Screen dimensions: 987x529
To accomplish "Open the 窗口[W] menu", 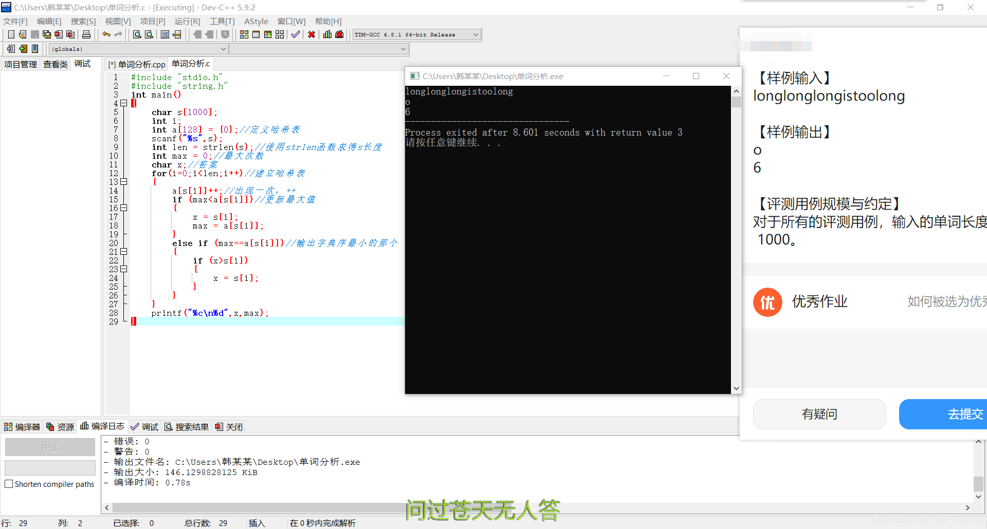I will point(291,21).
